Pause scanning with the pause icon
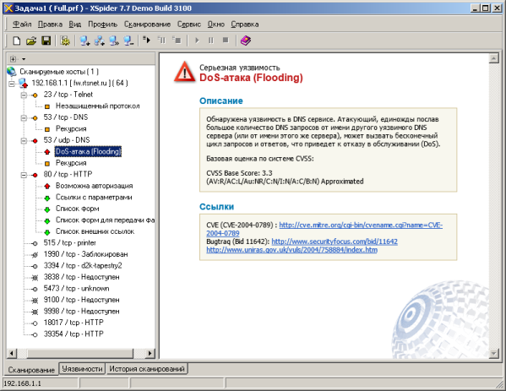The image size is (506, 391). coord(211,41)
